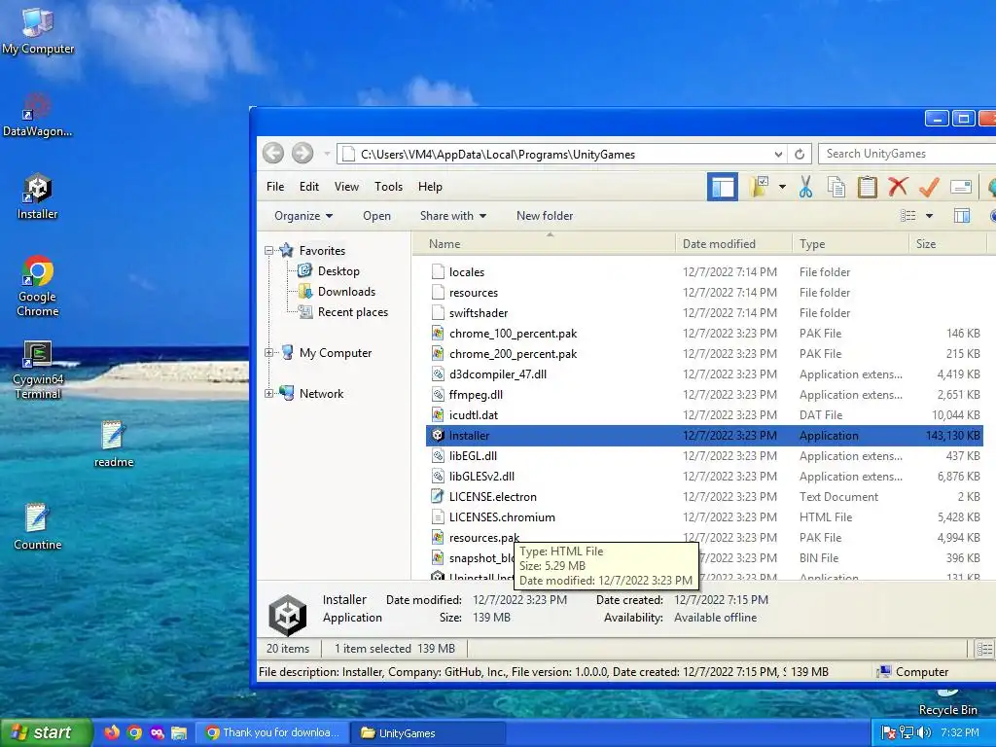Open Cygwin64 Terminal desktop shortcut
Screen dimensions: 996x747
[x=38, y=370]
